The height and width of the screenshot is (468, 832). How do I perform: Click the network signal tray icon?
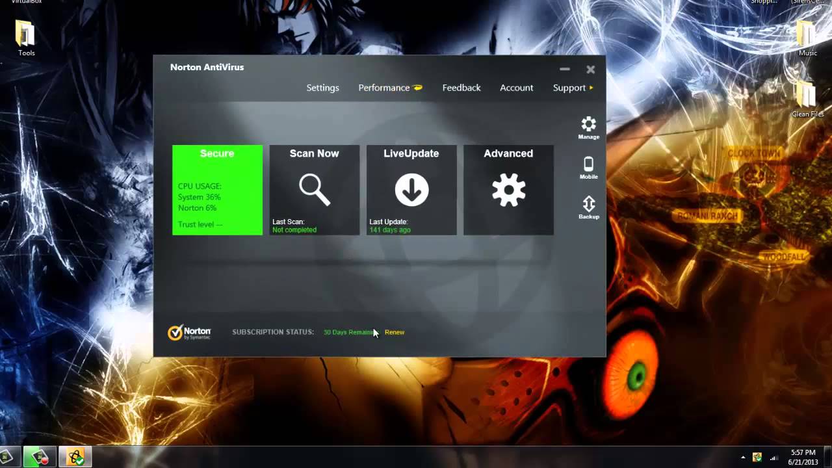pyautogui.click(x=773, y=457)
